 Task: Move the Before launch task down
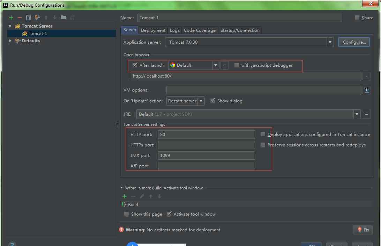click(x=159, y=196)
